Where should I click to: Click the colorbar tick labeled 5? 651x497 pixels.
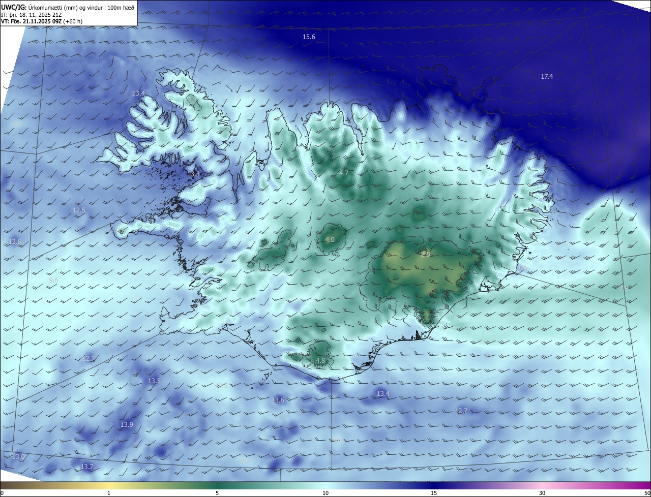click(217, 493)
